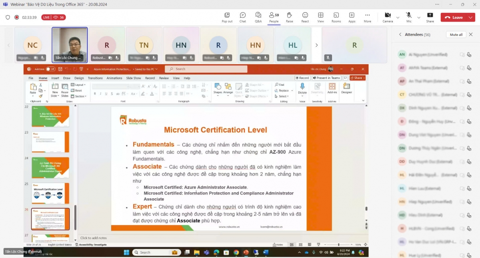
Task: Toggle AutoSave switch in PowerPoint
Action: click(50, 69)
